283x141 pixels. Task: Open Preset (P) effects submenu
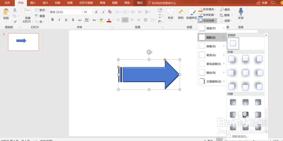tap(212, 28)
